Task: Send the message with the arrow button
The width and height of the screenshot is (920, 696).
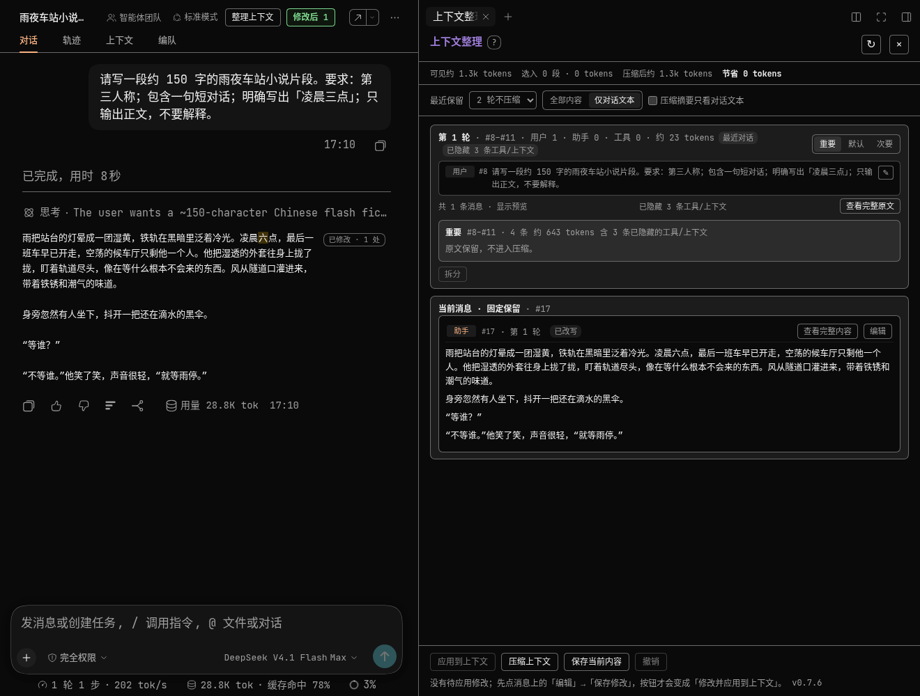Action: pyautogui.click(x=385, y=656)
